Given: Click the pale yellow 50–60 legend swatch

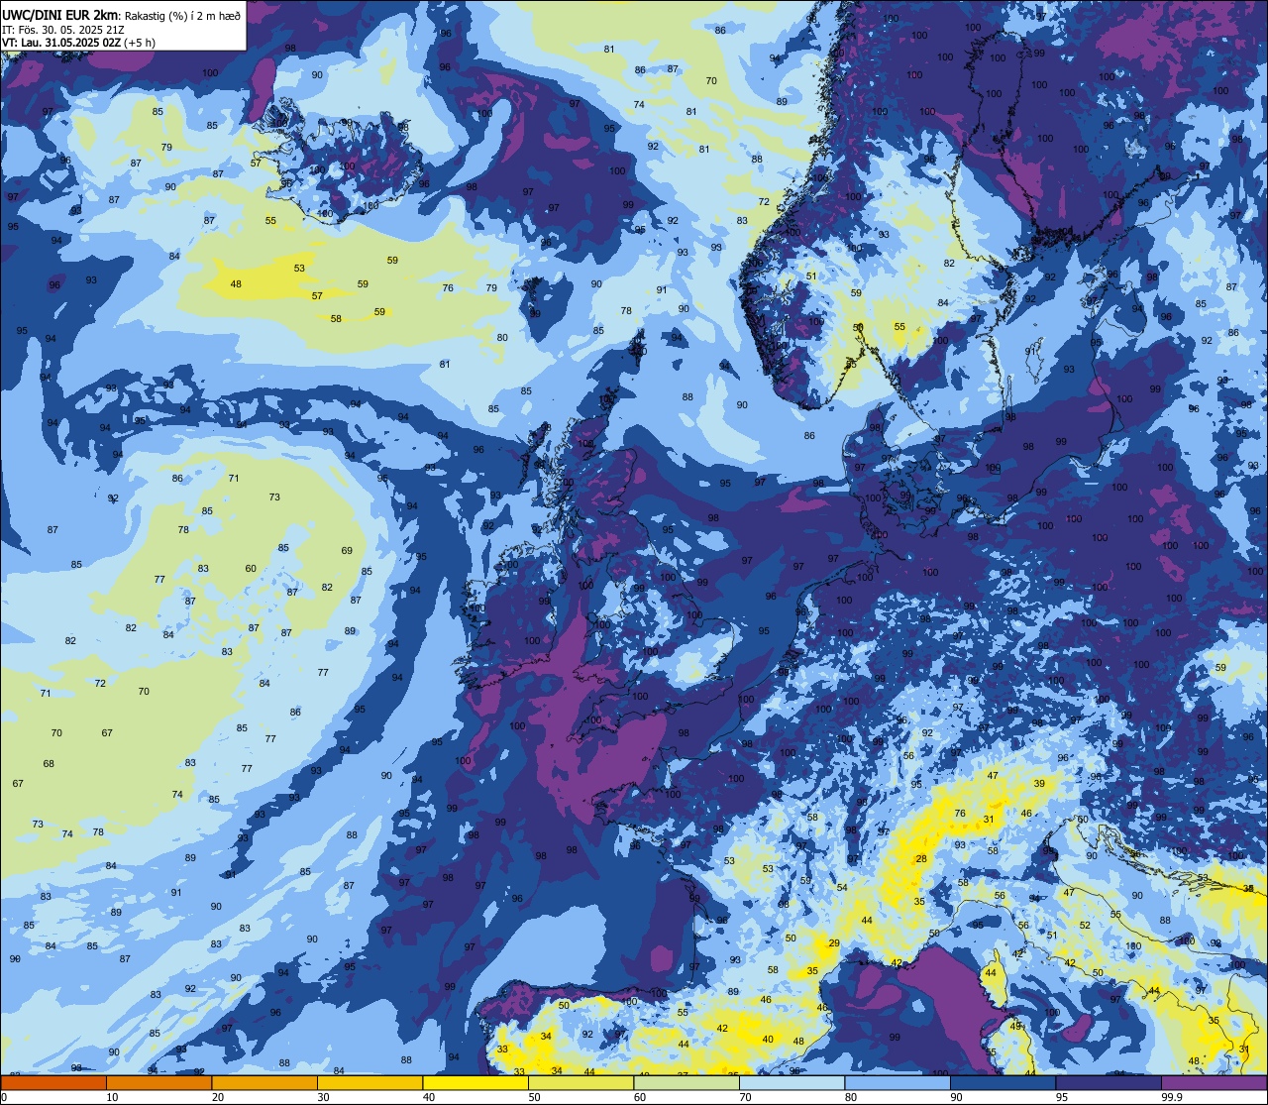Looking at the screenshot, I should tap(581, 1083).
